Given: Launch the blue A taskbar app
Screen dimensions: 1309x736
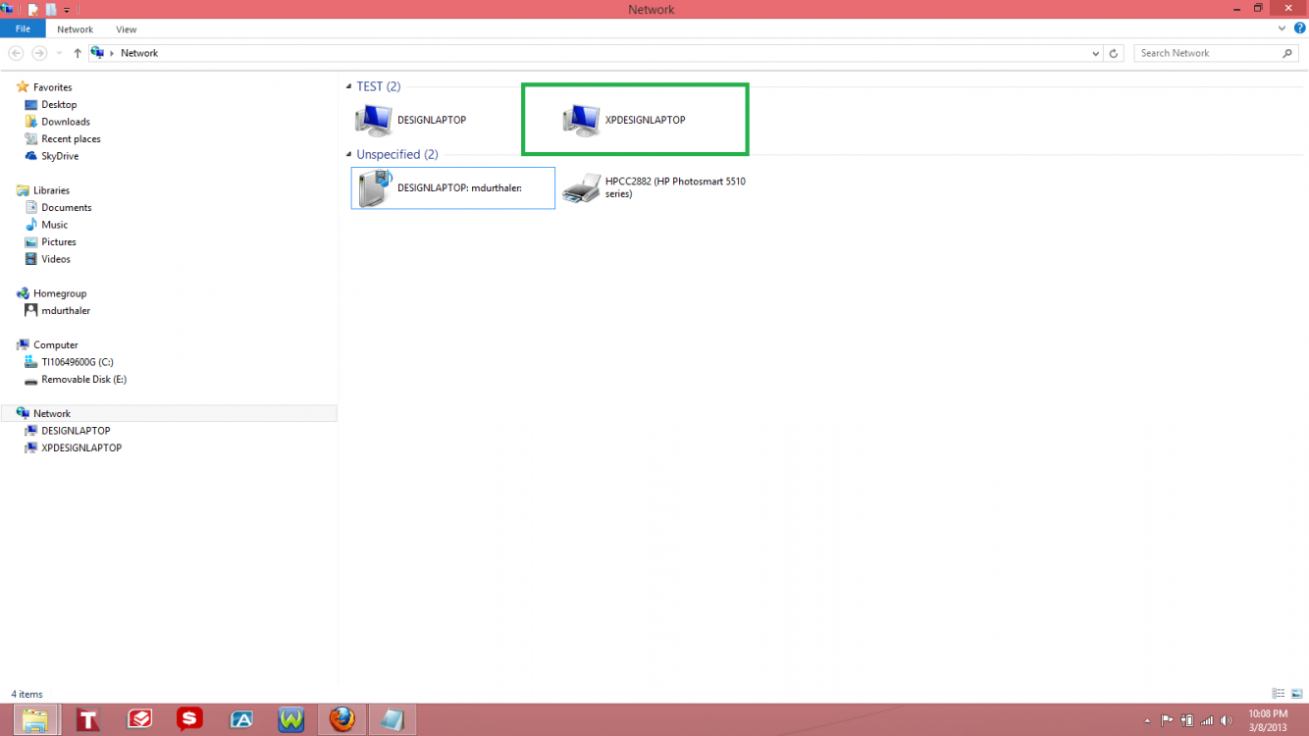Looking at the screenshot, I should tap(241, 719).
